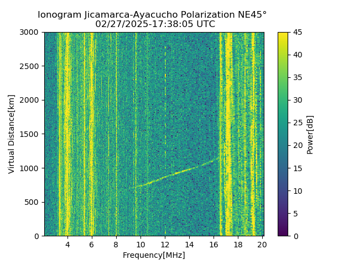Click the Frequency[MHz] axis label

(x=154, y=255)
